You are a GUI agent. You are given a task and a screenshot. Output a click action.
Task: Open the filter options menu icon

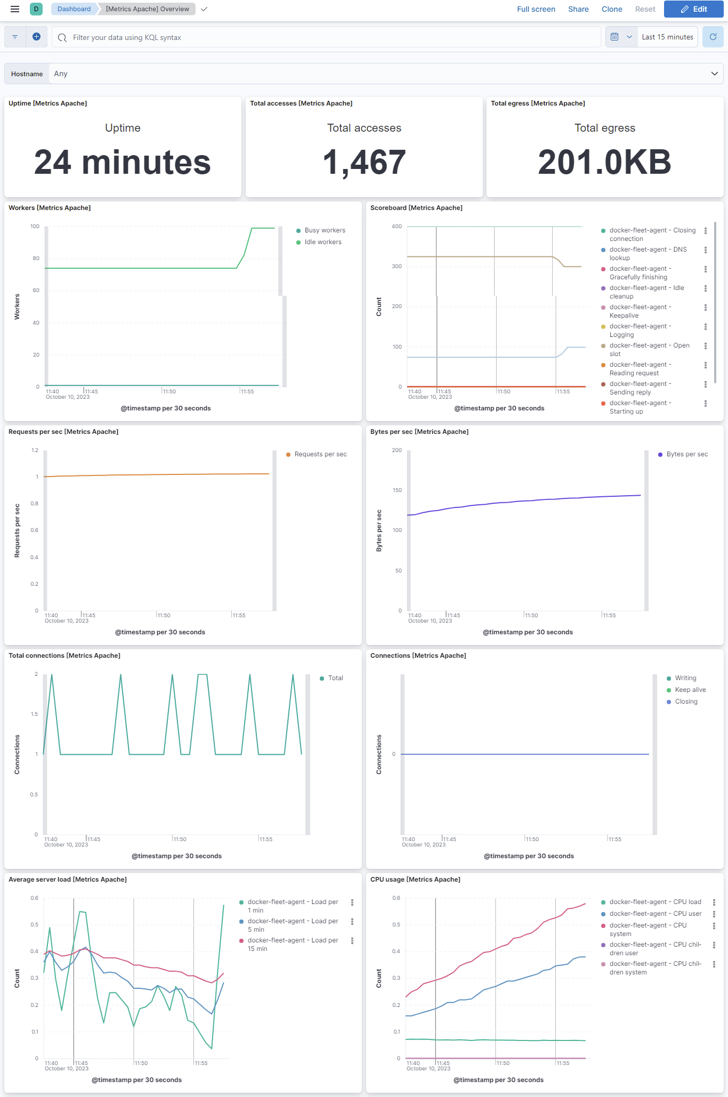[15, 37]
